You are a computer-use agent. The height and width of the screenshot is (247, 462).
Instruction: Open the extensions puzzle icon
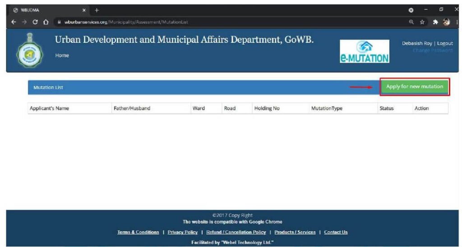point(435,22)
